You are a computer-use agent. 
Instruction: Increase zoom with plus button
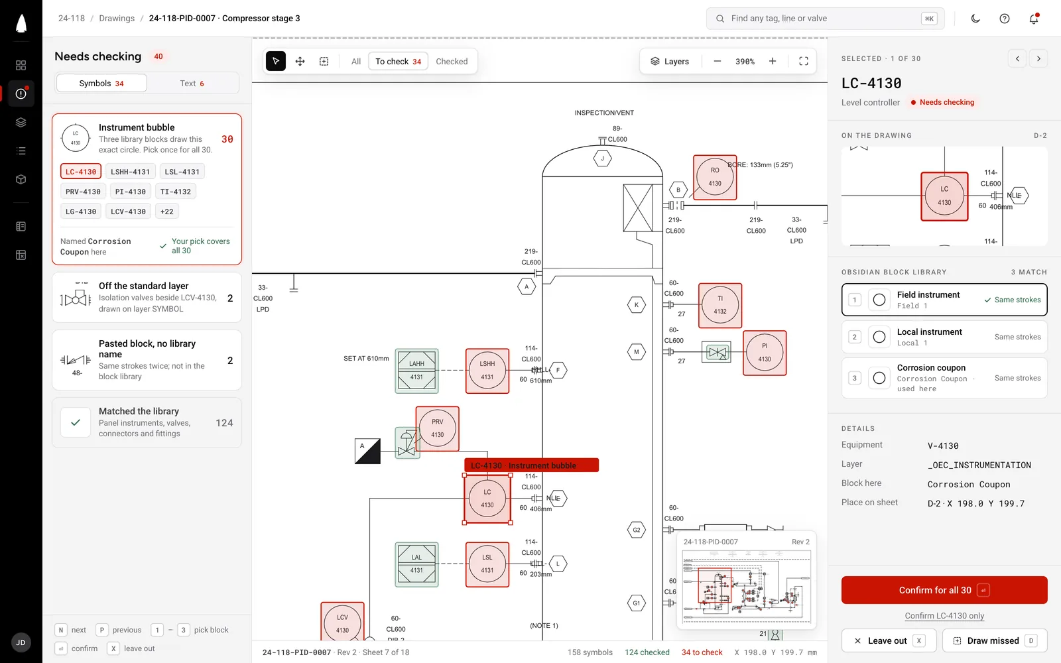point(773,61)
